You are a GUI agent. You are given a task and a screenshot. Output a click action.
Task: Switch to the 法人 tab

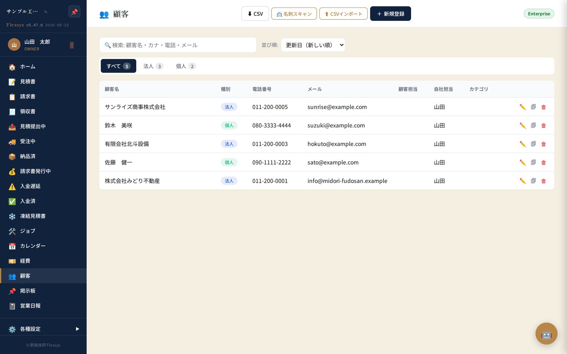coord(153,66)
